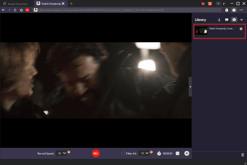This screenshot has width=247, height=165.
Task: Delete items with Library trash icon
Action: [242, 155]
